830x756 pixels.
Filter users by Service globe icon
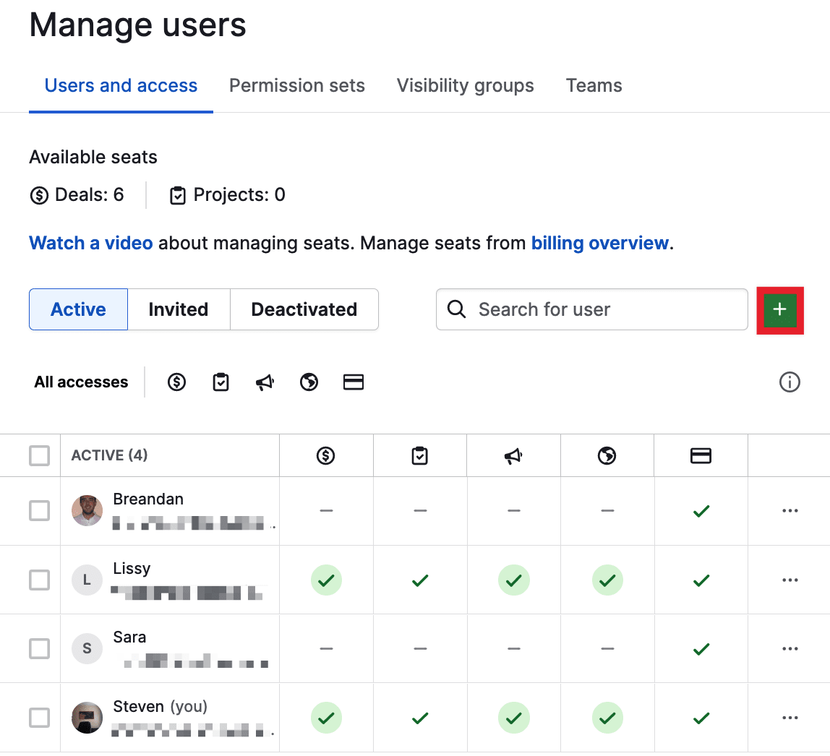[309, 382]
